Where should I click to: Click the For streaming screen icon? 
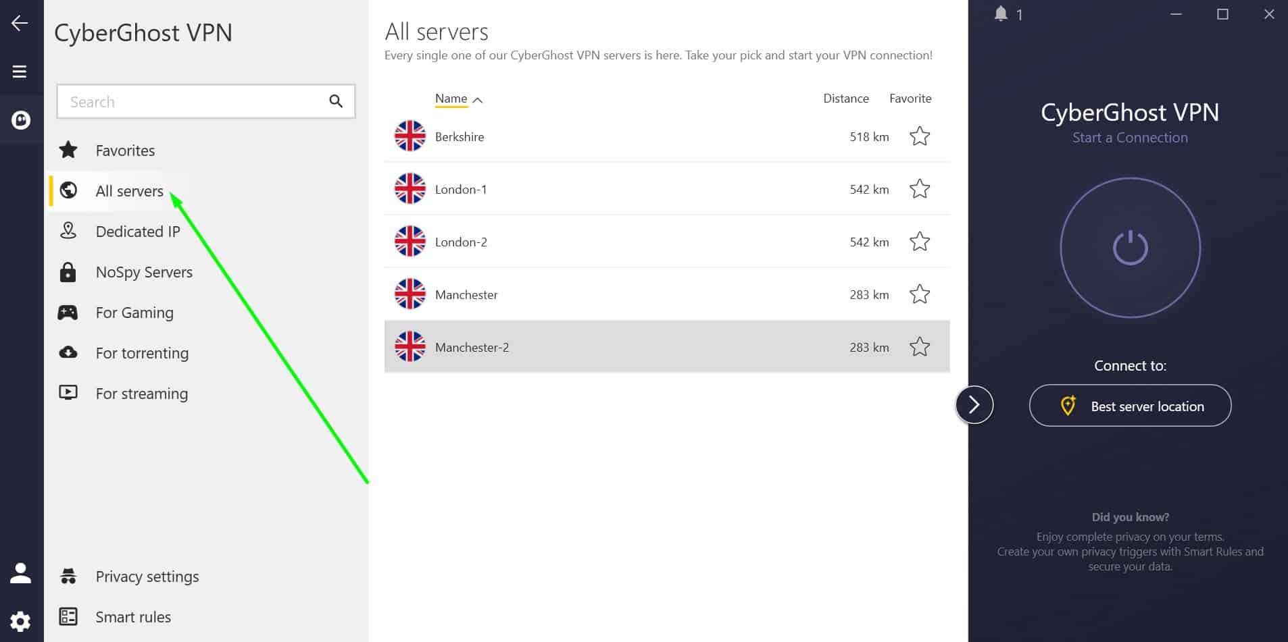coord(68,392)
